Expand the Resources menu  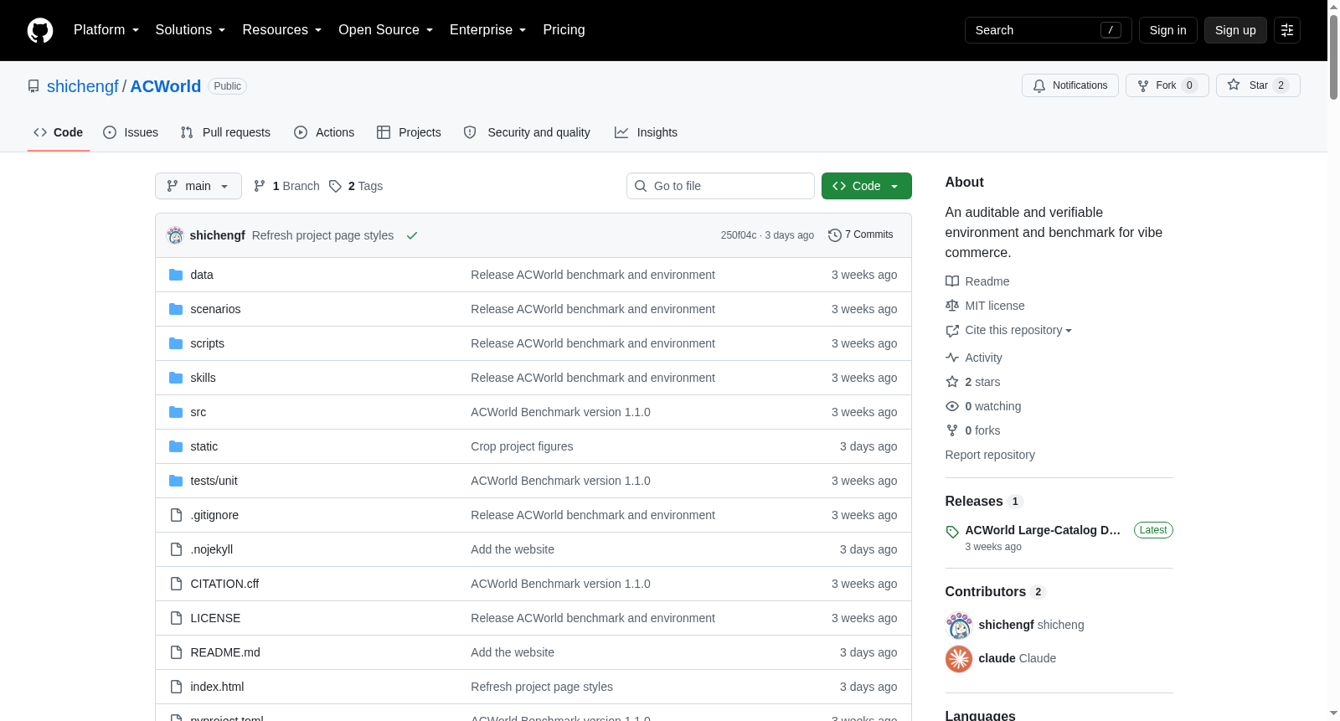click(282, 30)
